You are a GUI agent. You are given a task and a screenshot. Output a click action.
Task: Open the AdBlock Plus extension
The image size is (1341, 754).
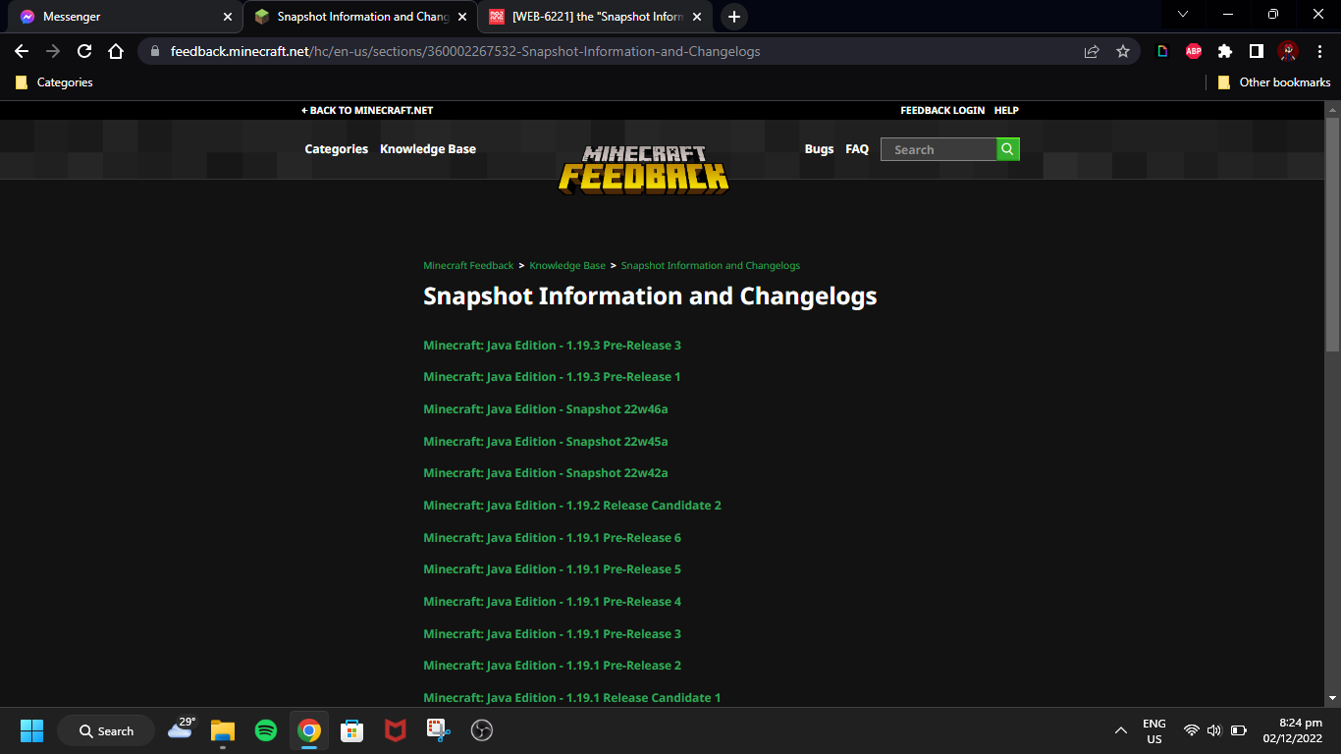point(1194,51)
